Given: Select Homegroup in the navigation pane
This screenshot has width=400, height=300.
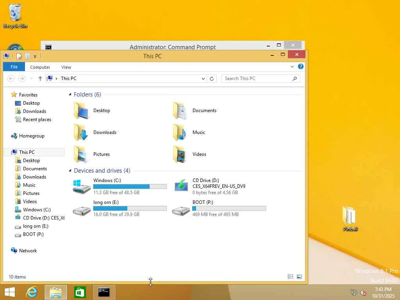Looking at the screenshot, I should [32, 136].
